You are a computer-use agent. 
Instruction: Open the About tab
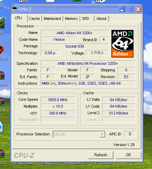point(101,19)
